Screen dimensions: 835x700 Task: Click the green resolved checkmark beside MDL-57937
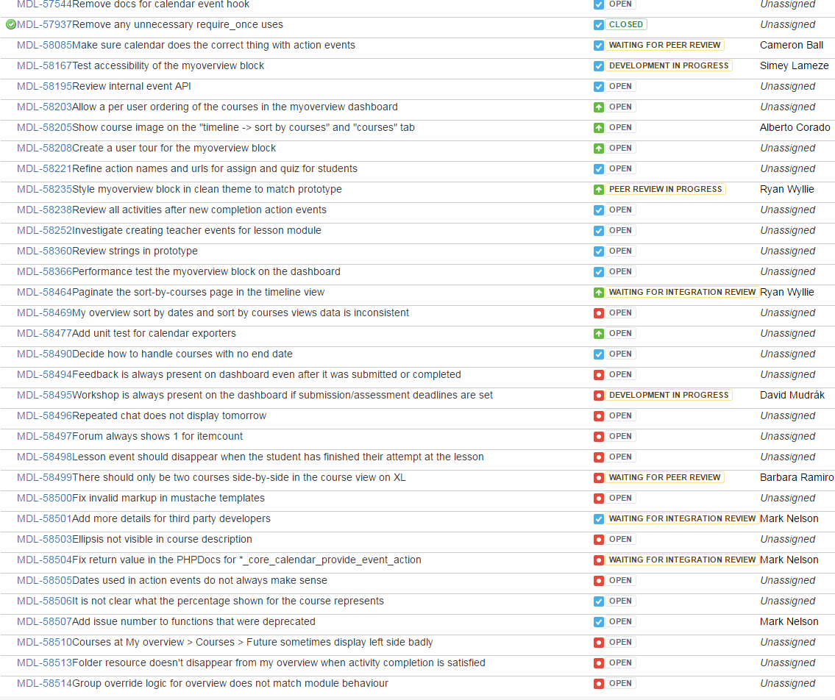point(10,24)
